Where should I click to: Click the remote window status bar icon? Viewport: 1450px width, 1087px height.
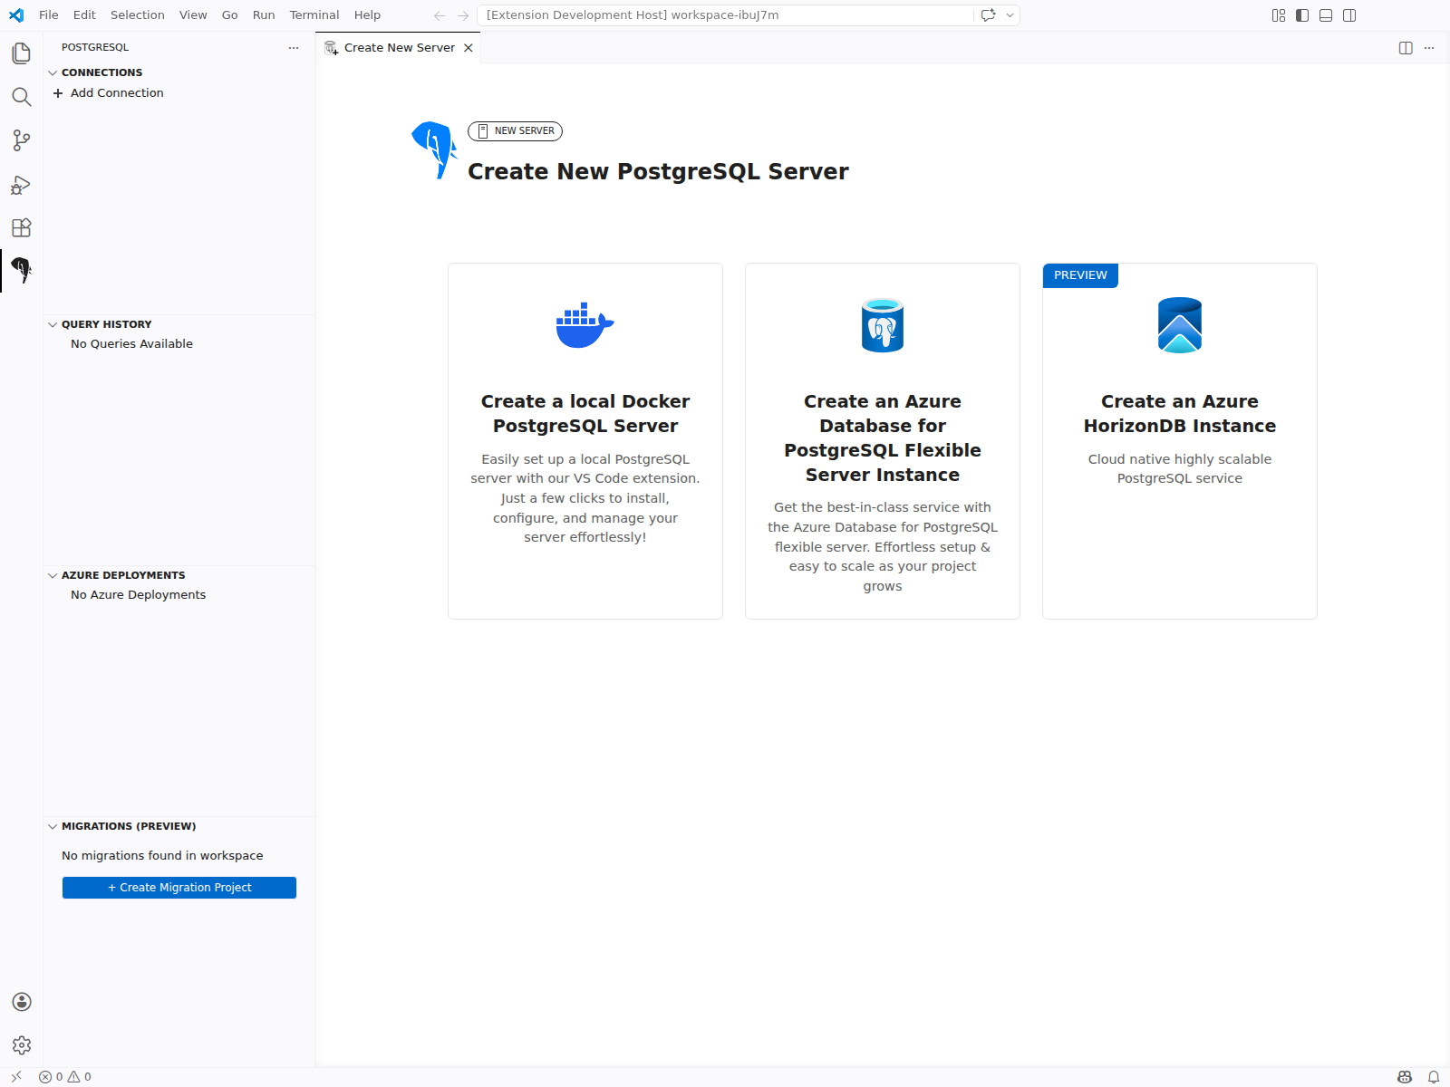16,1076
